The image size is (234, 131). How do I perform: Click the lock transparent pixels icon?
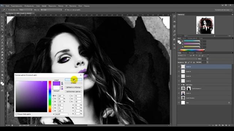(x=186, y=62)
